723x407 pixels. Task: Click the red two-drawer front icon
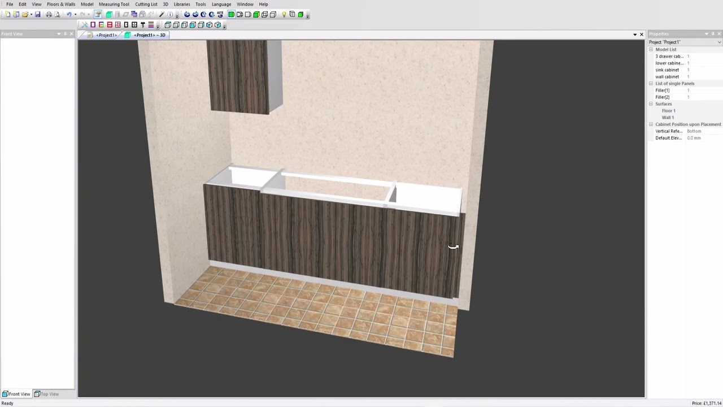(x=110, y=25)
